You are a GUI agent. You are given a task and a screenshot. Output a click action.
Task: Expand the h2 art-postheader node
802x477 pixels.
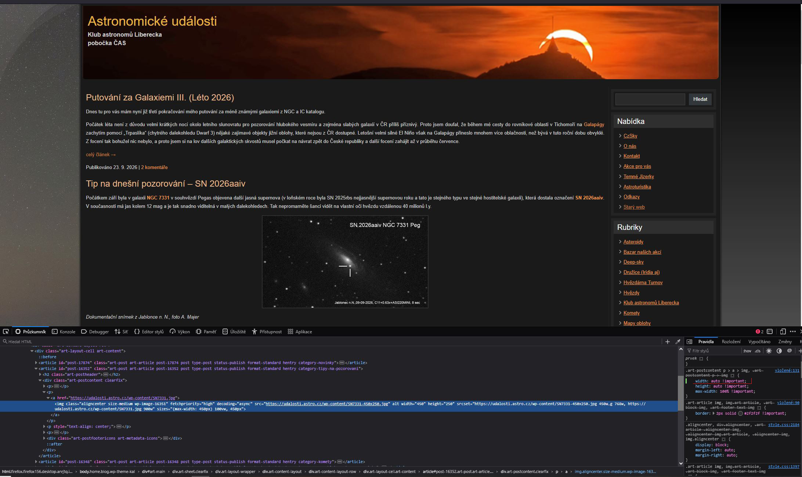(x=40, y=374)
